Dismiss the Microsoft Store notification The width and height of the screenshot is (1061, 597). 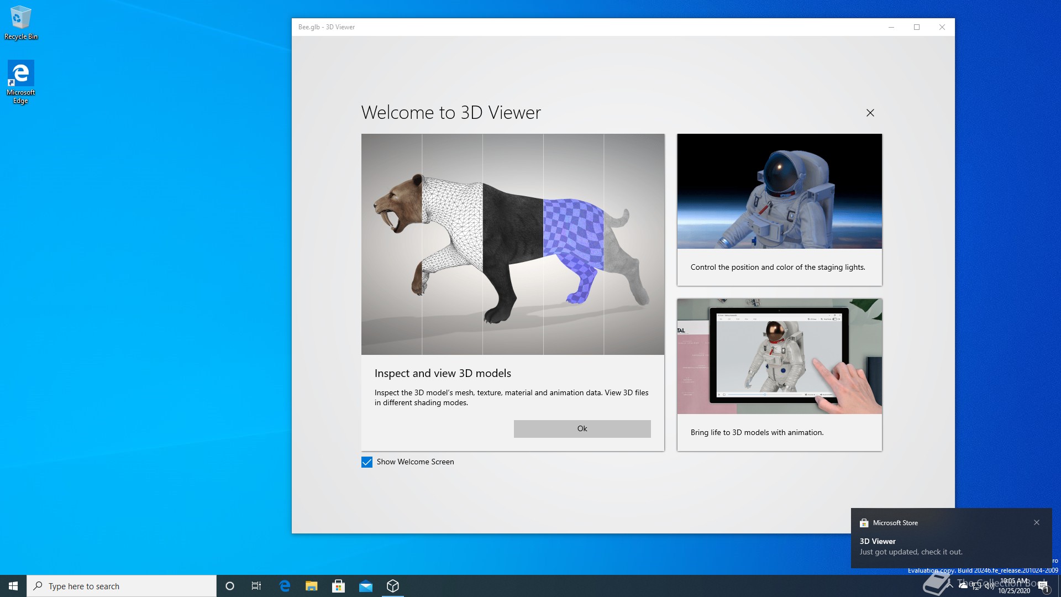click(x=1037, y=522)
